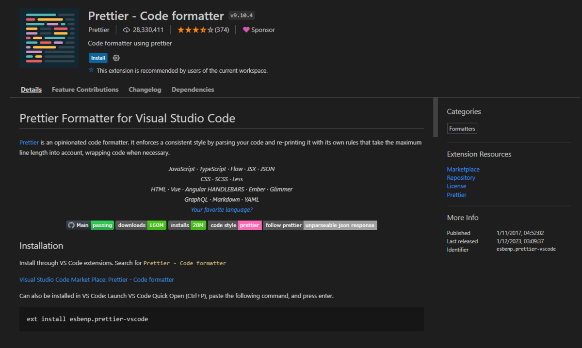Image resolution: width=582 pixels, height=348 pixels.
Task: Click the details pane vertical scrollbar
Action: (x=435, y=117)
